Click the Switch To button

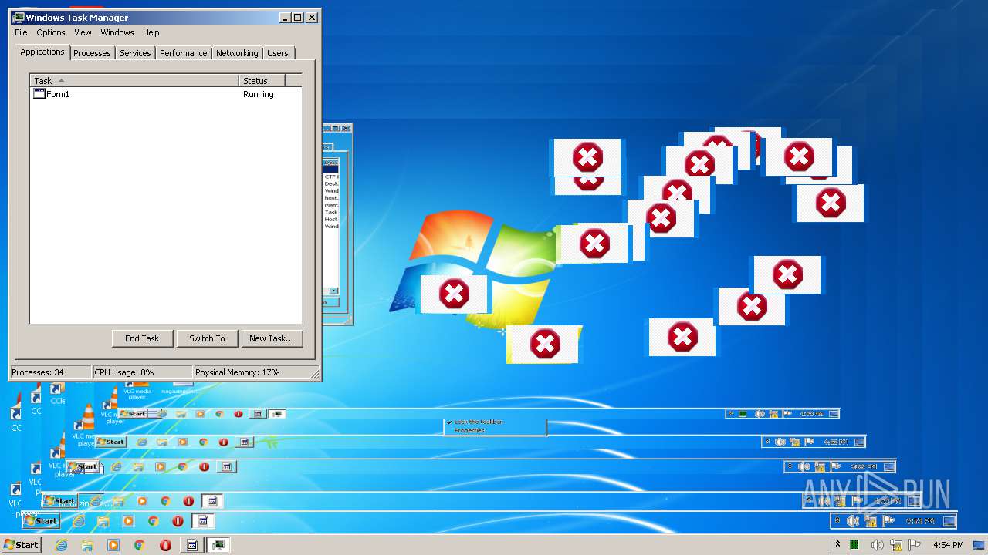pyautogui.click(x=207, y=338)
